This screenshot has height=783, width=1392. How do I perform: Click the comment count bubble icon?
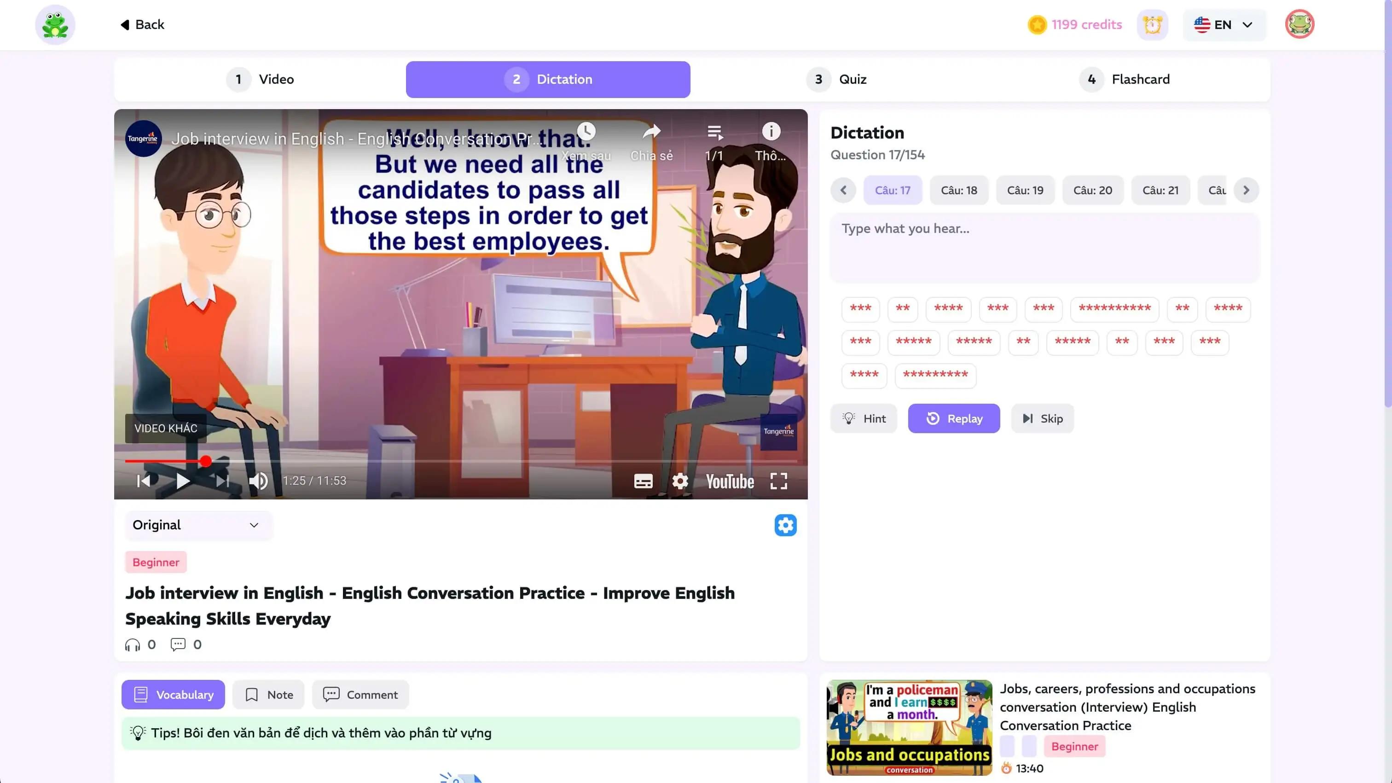[178, 644]
